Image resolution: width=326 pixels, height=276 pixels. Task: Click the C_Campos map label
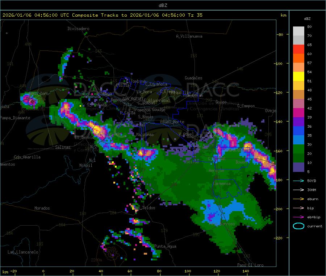[x=246, y=106]
